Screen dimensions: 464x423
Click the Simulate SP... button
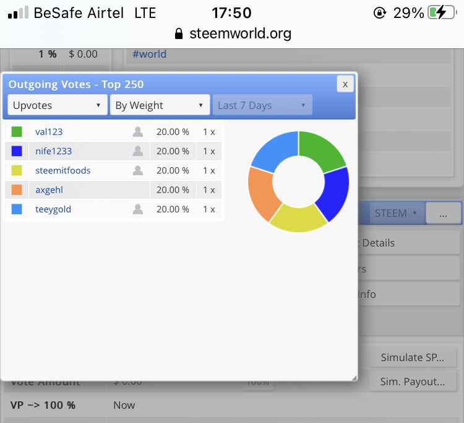pyautogui.click(x=413, y=357)
